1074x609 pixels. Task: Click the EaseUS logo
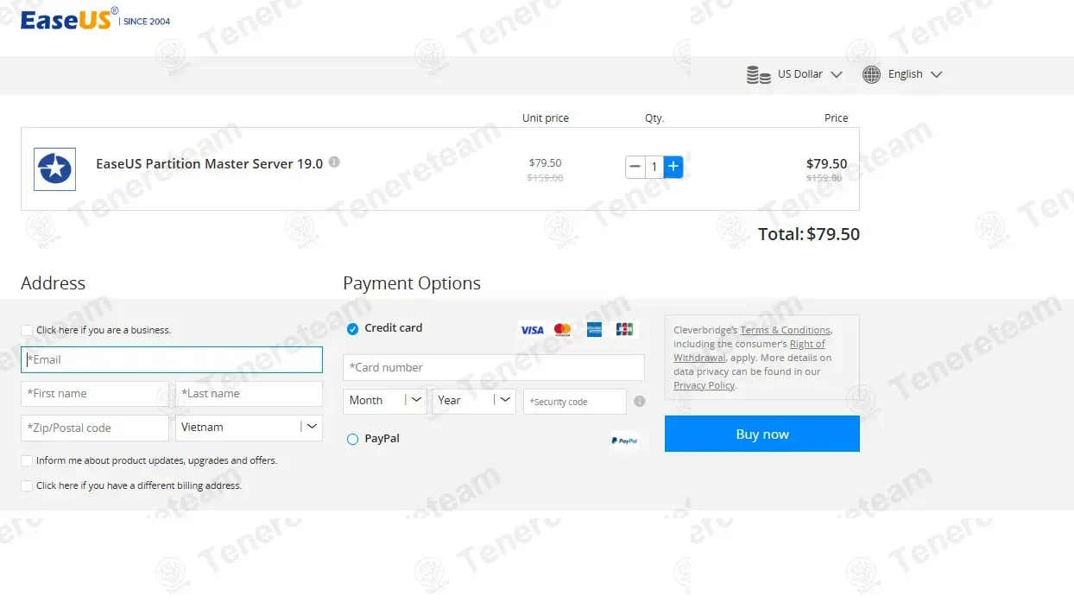[66, 19]
